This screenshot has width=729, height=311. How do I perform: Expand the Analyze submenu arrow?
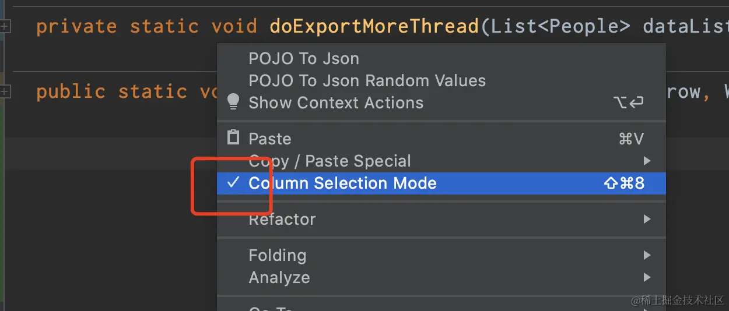(646, 278)
